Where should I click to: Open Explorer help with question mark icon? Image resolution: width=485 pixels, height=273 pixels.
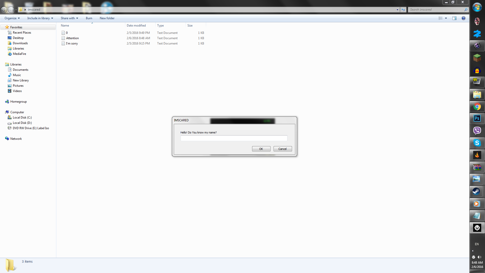[x=464, y=18]
